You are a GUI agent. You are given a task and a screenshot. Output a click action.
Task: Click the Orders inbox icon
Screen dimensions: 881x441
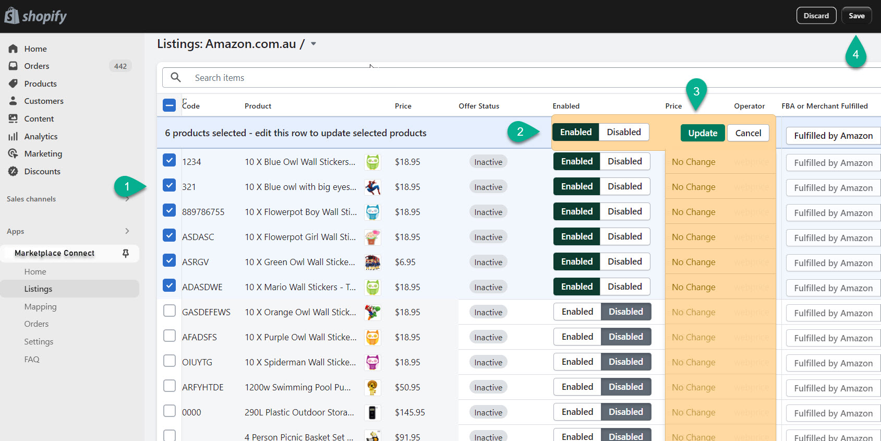coord(13,66)
